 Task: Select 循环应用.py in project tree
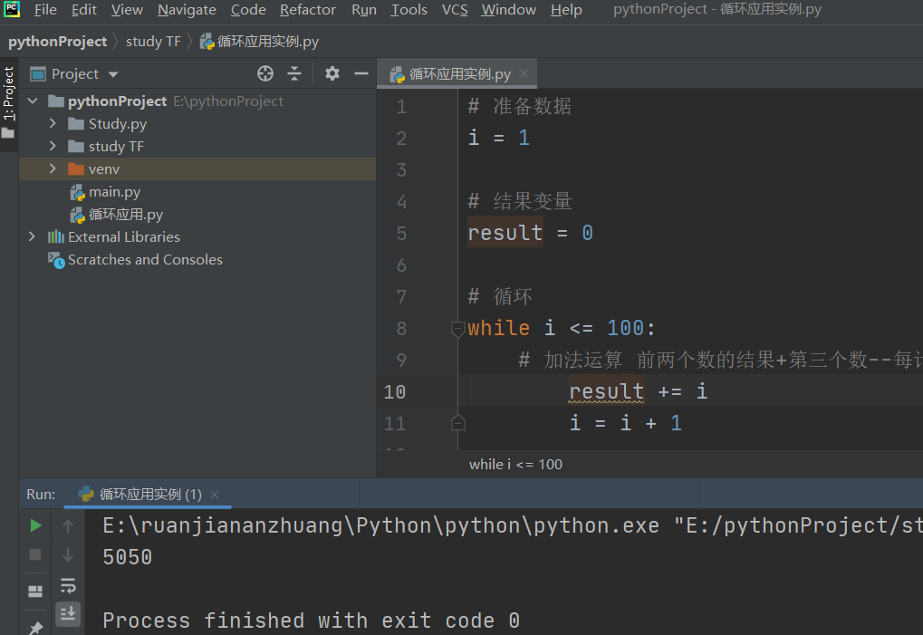click(125, 214)
